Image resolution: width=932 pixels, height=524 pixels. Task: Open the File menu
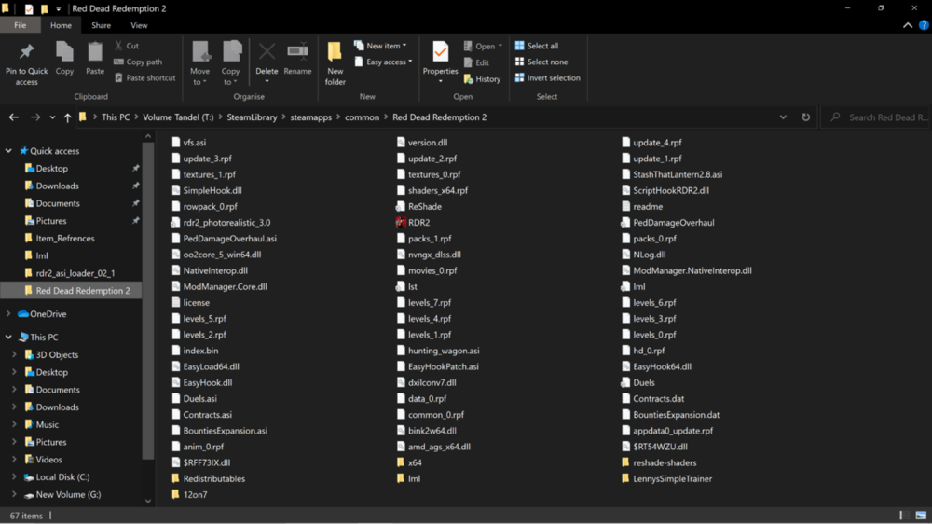[x=20, y=25]
